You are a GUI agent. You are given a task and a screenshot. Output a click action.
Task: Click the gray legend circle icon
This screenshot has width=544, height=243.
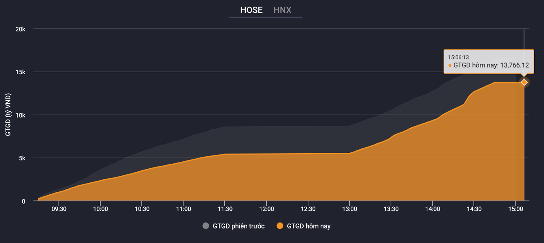(206, 226)
